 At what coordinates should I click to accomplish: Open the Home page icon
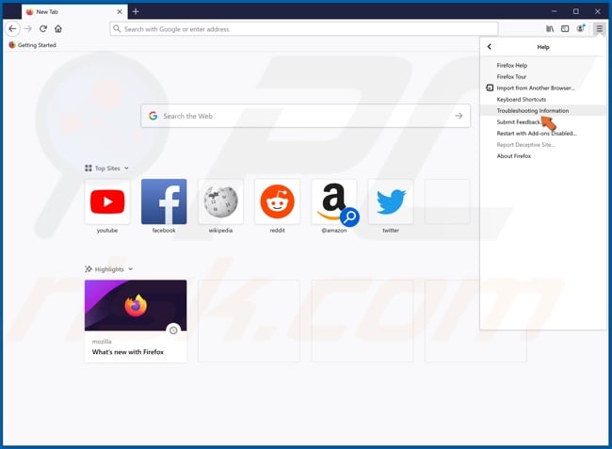pyautogui.click(x=58, y=29)
